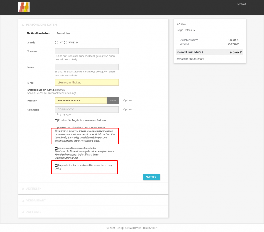Image resolution: width=264 pixels, height=232 pixels.
Task: Switch to the Anmelden tab
Action: click(63, 33)
